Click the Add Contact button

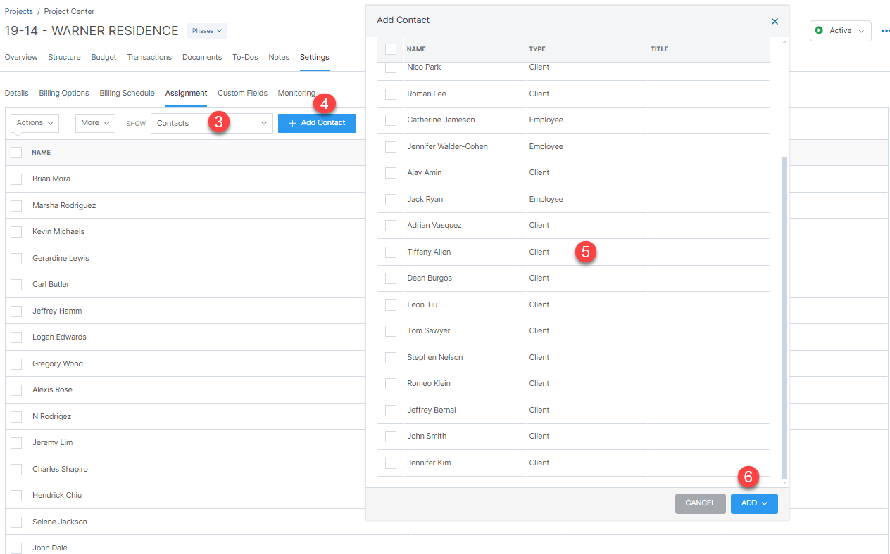coord(316,122)
